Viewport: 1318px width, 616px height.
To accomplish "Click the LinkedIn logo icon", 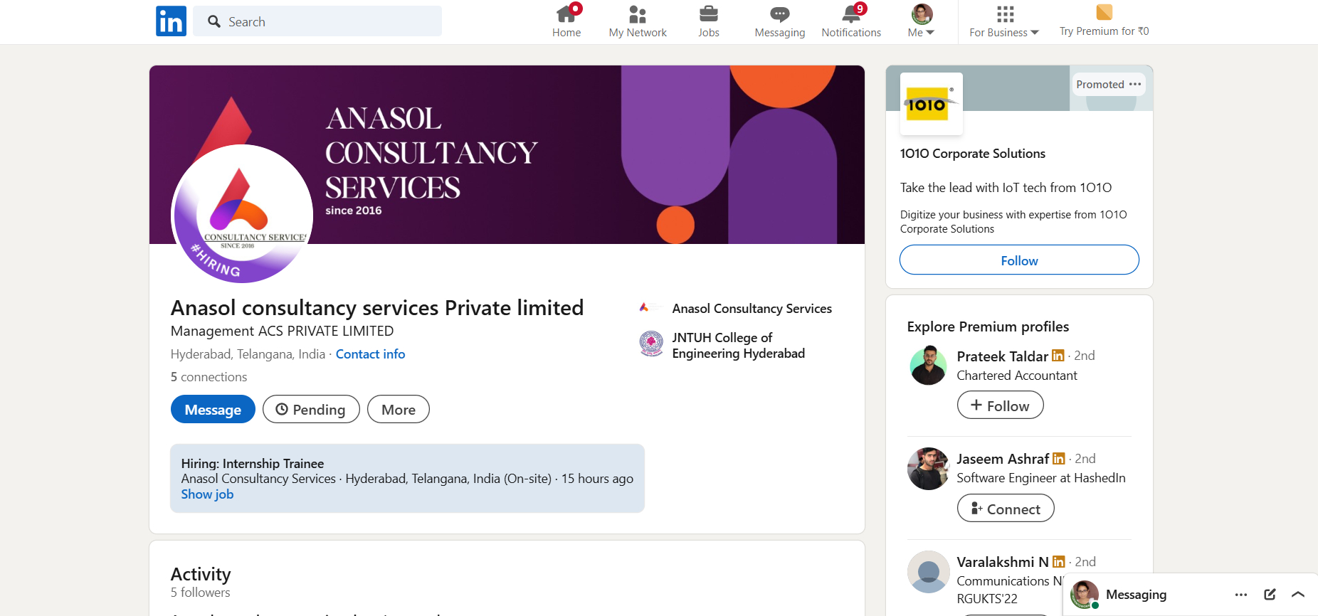I will click(171, 21).
